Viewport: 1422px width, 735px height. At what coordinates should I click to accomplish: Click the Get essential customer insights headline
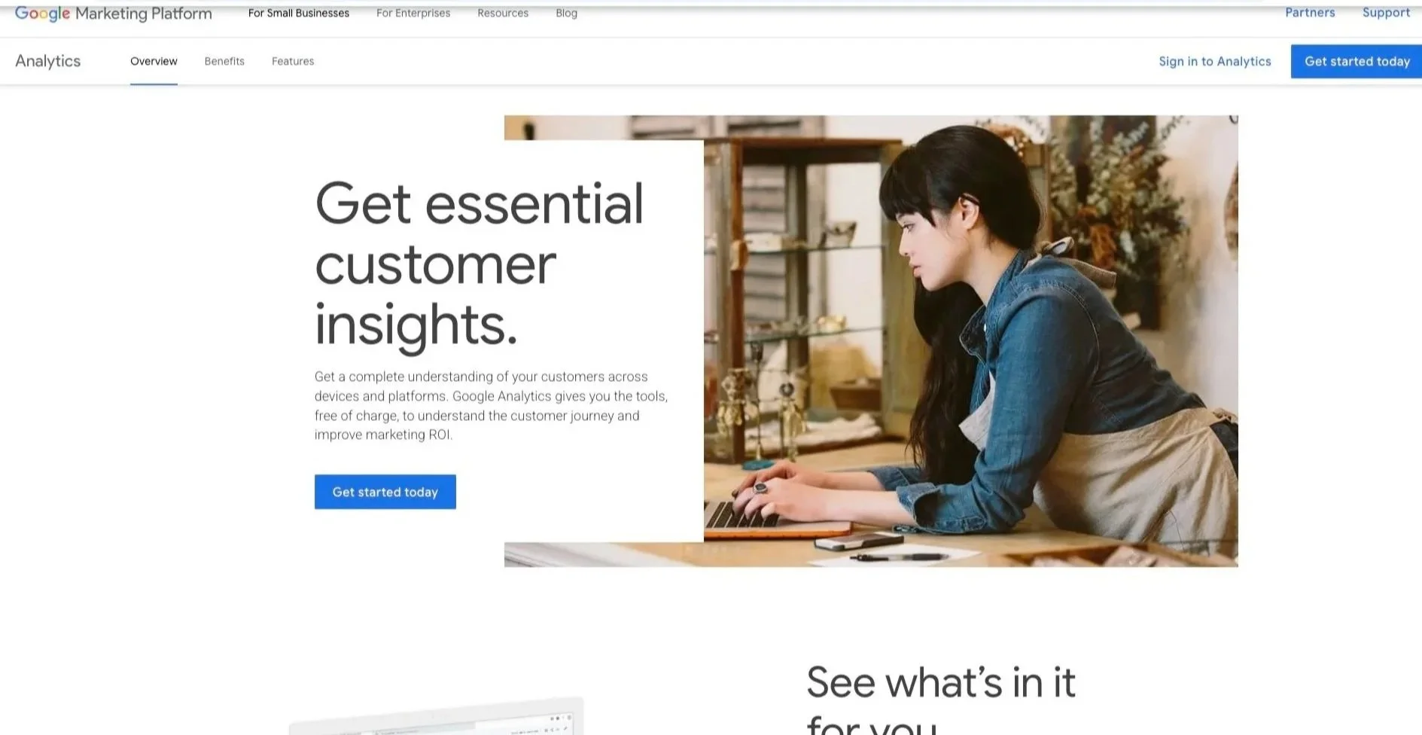tap(480, 265)
